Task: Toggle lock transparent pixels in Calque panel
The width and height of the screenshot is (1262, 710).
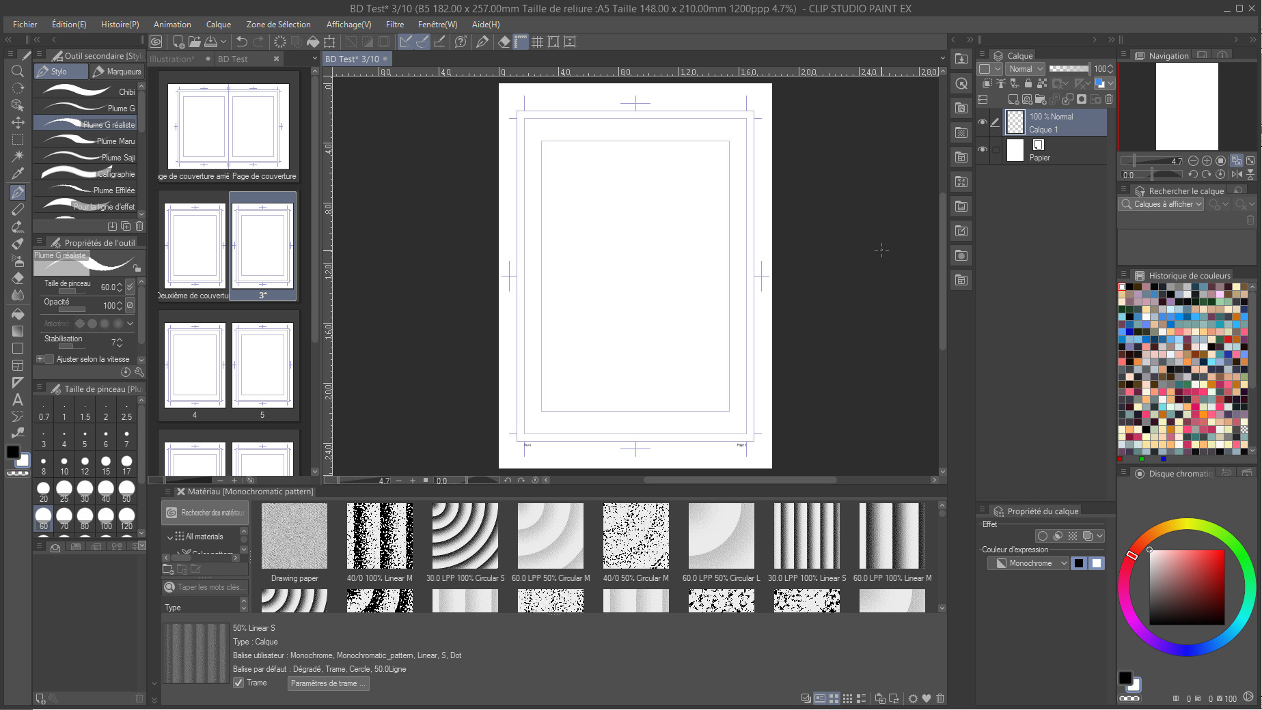Action: (1041, 83)
